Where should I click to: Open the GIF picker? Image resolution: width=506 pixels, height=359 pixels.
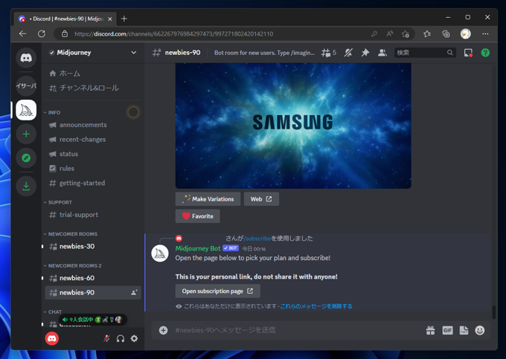tap(447, 330)
